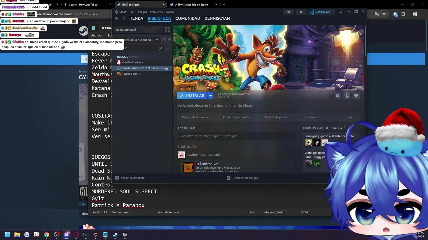Open the Ayuda menu
Image resolution: width=428 pixels, height=240 pixels.
(x=170, y=12)
